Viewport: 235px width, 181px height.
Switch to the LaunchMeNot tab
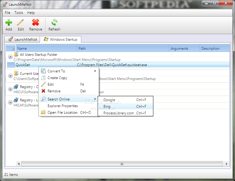click(22, 39)
